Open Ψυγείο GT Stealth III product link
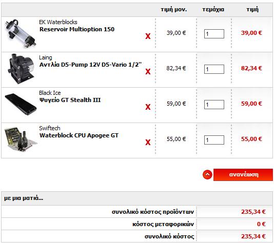The height and width of the screenshot is (243, 274). coord(70,100)
